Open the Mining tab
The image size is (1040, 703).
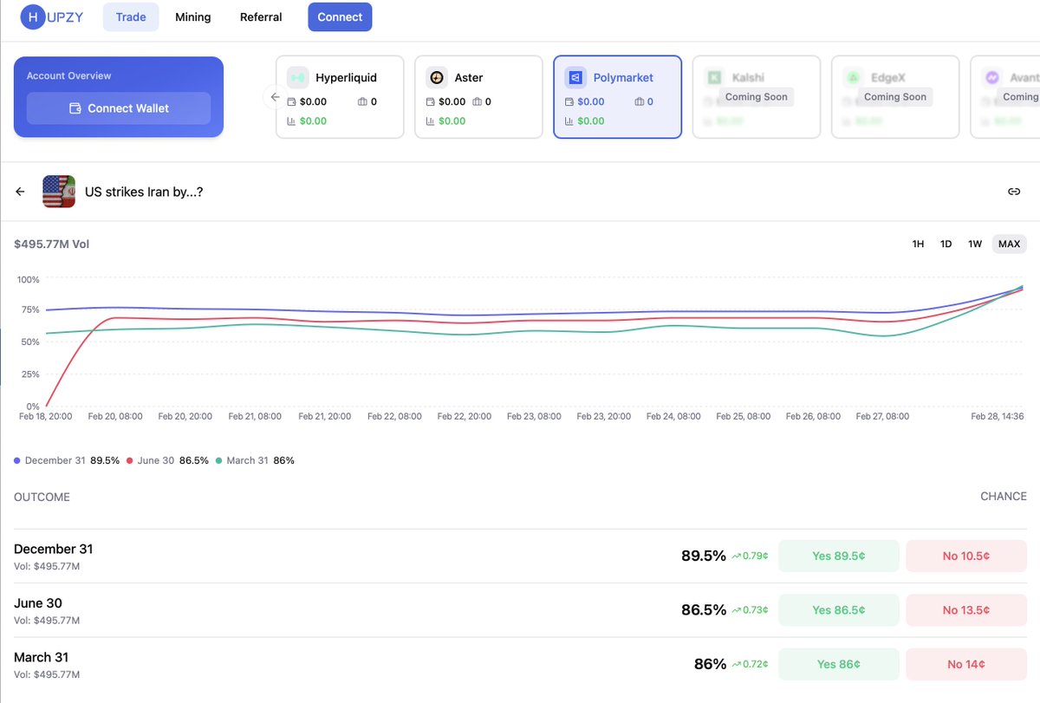coord(192,17)
